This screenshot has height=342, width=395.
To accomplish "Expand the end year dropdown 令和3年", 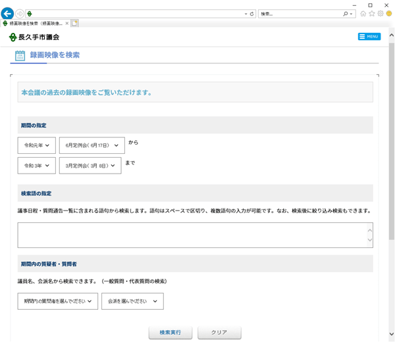I will [37, 166].
